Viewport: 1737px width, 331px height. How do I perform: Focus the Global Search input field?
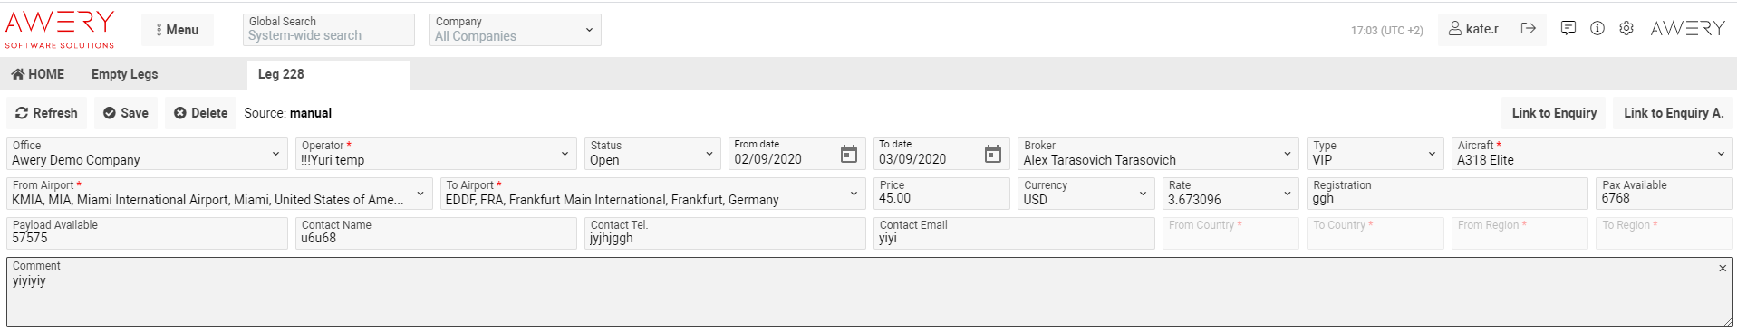(x=329, y=29)
